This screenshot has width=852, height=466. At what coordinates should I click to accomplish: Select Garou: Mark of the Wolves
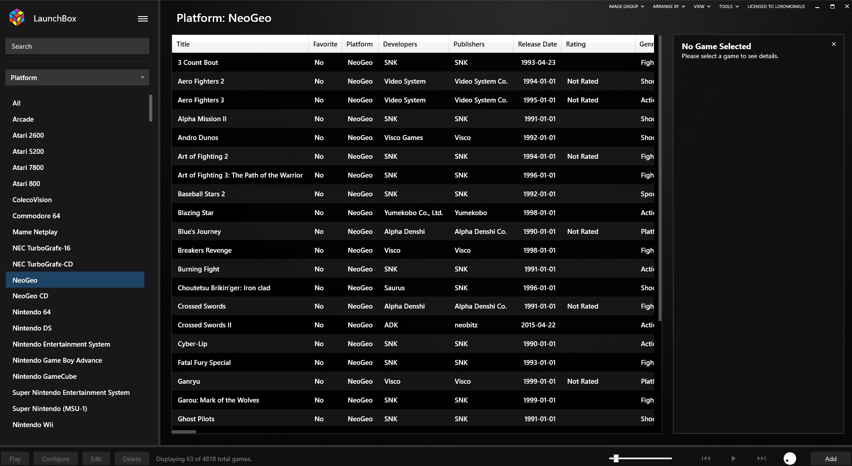(x=413, y=400)
